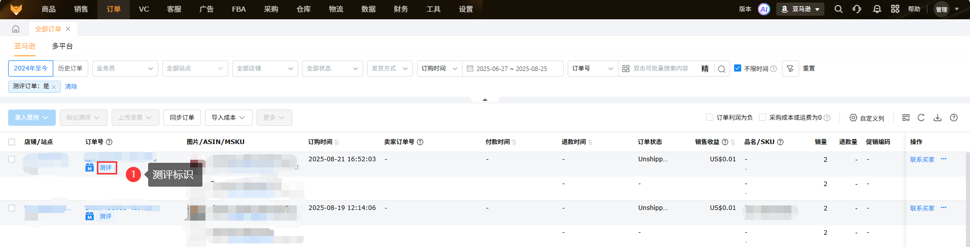Close the 全部订单 tab

click(x=68, y=29)
